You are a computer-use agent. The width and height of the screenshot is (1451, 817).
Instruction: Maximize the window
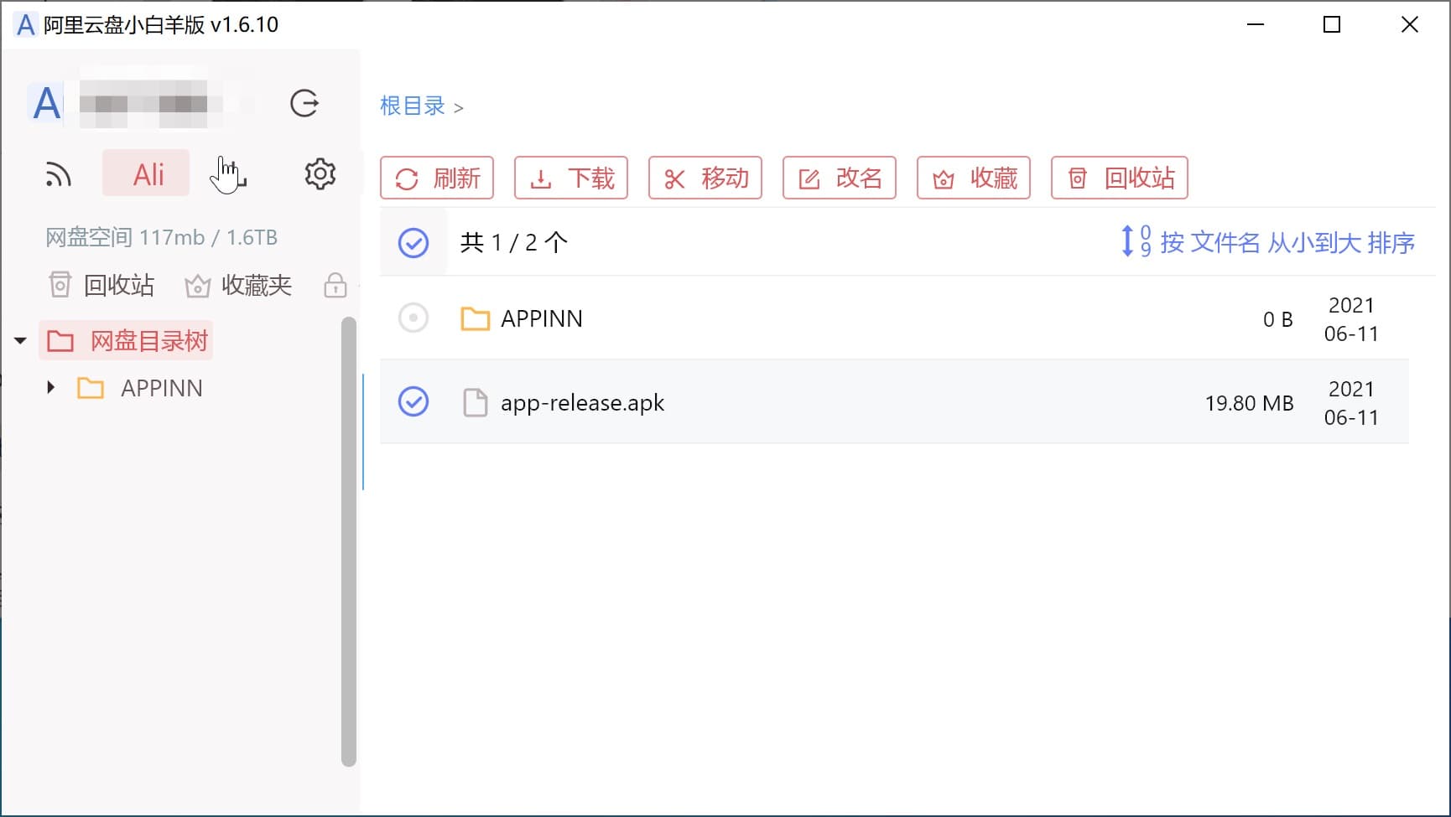pyautogui.click(x=1331, y=24)
